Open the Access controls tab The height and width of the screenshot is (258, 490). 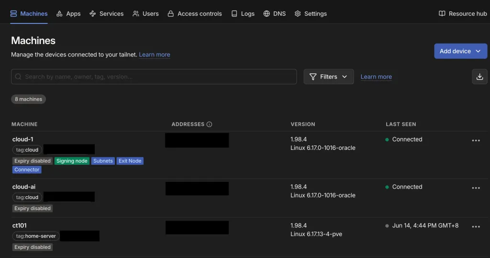tap(195, 14)
